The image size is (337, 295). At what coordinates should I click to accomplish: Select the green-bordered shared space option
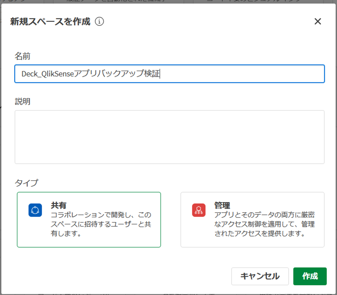(x=88, y=219)
